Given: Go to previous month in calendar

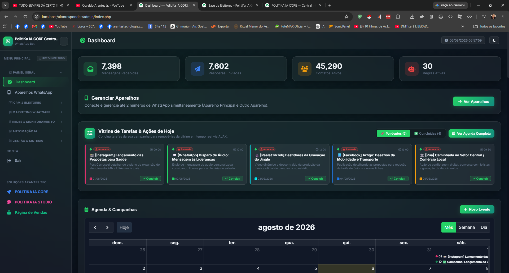Looking at the screenshot, I should coord(95,228).
